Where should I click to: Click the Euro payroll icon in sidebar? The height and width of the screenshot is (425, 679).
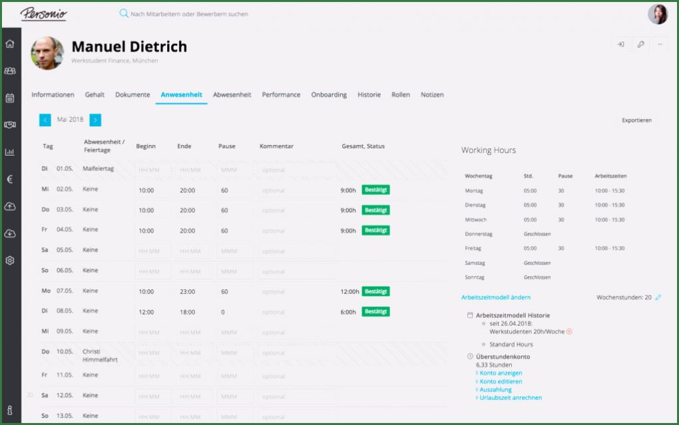[10, 179]
